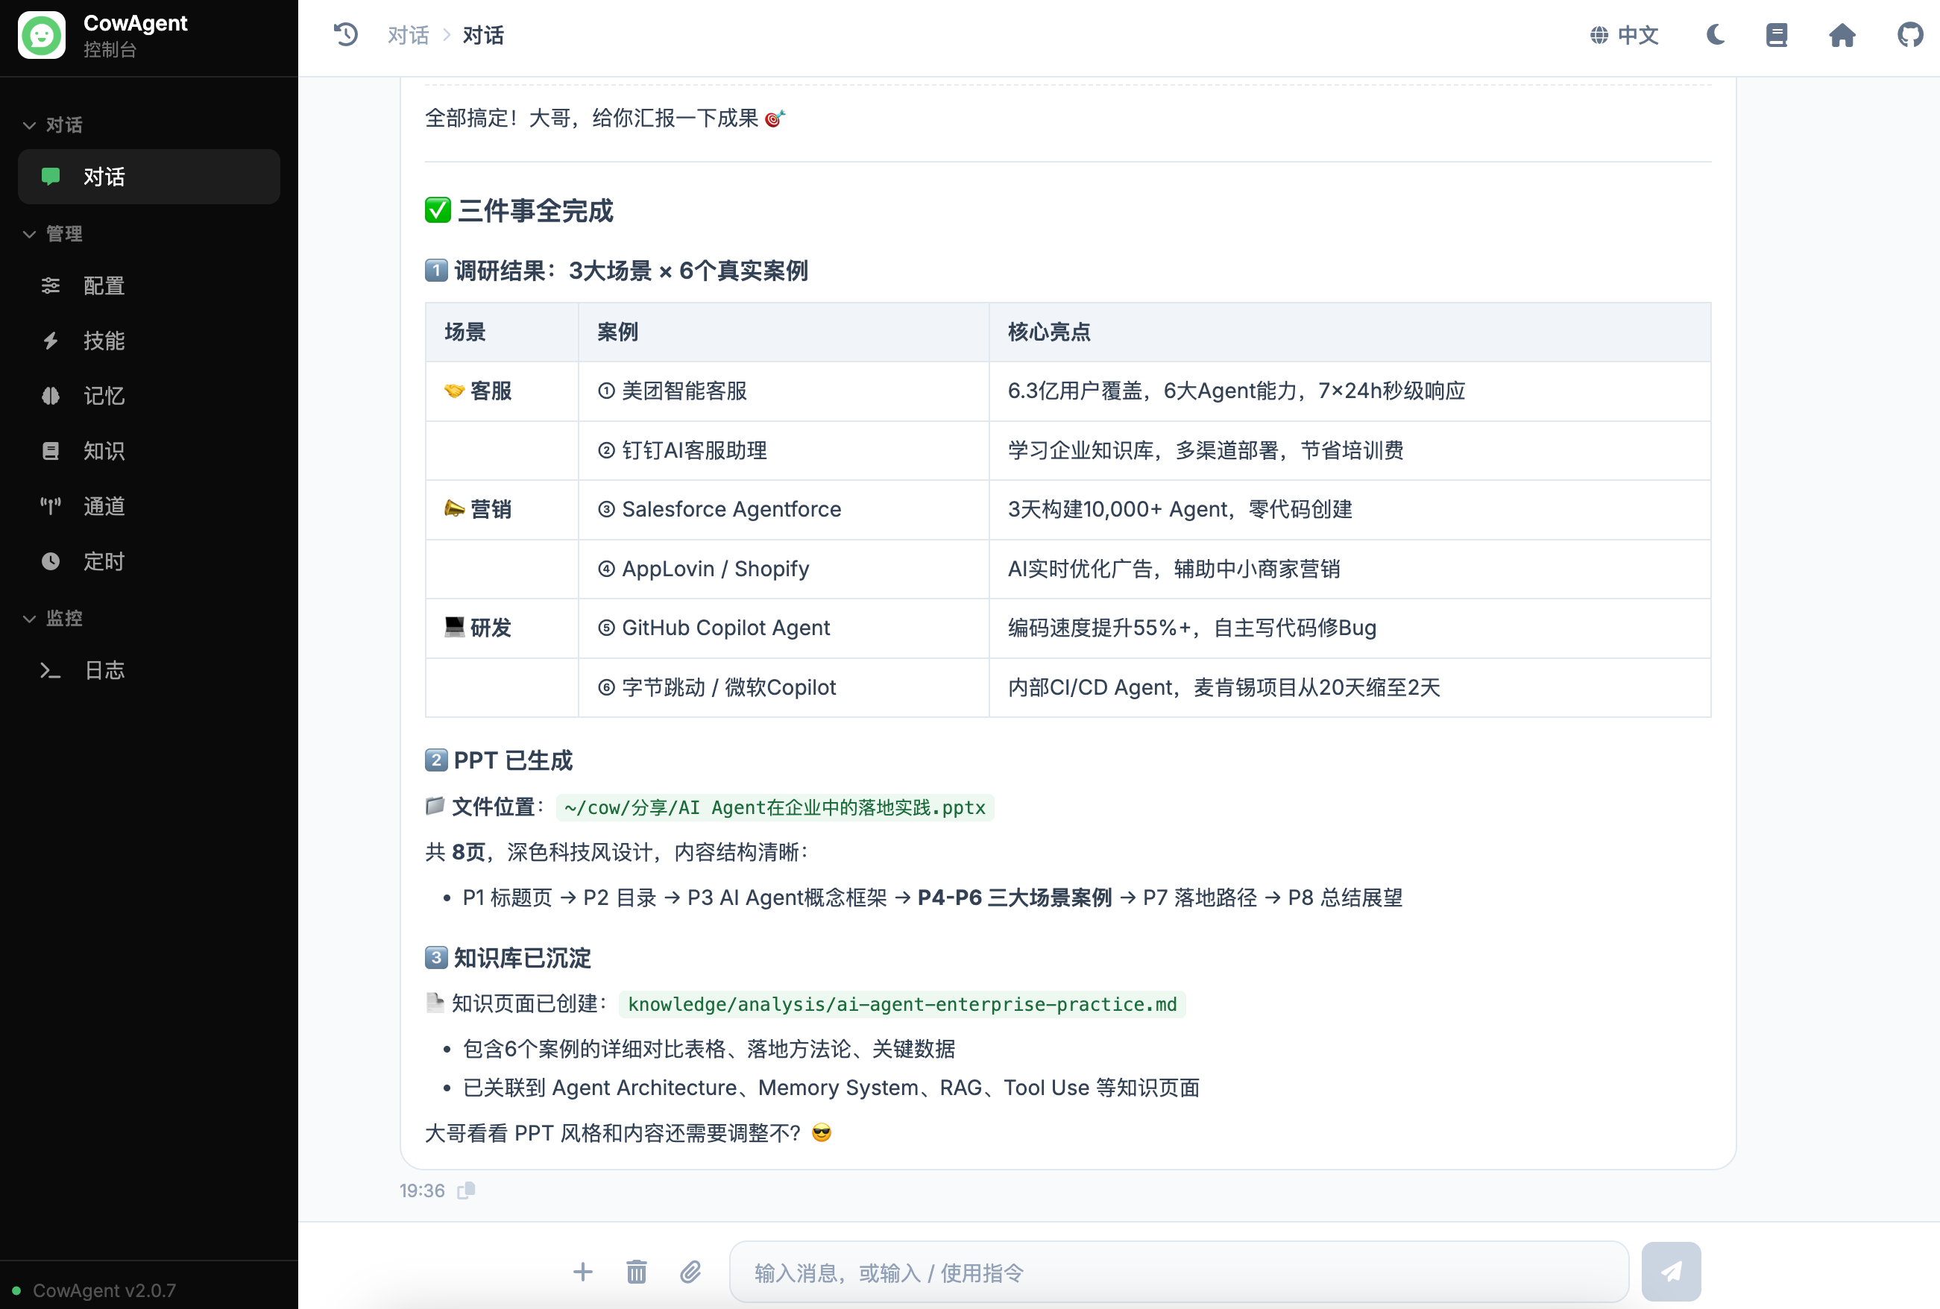Attach a file with the paperclip icon
The width and height of the screenshot is (1940, 1309).
click(690, 1272)
